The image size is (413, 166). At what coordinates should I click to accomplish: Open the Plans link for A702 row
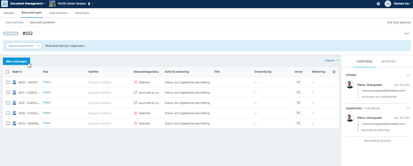[x=47, y=103]
